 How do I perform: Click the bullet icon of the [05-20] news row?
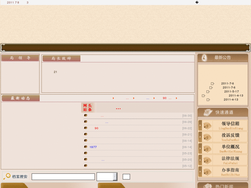(86, 159)
